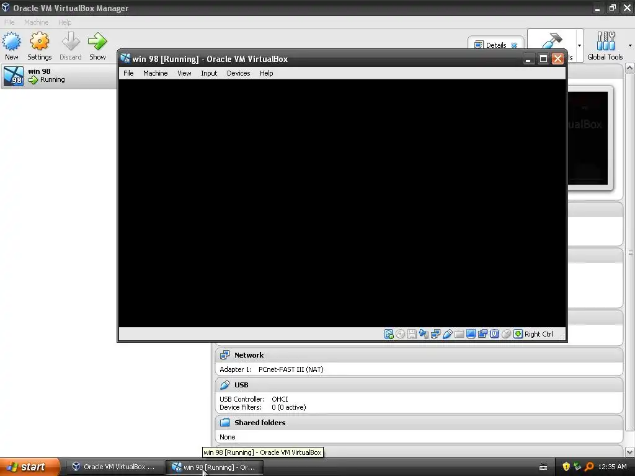Viewport: 635px width, 476px height.
Task: Click the Discard arrow in Manager toolbar
Action: [71, 42]
